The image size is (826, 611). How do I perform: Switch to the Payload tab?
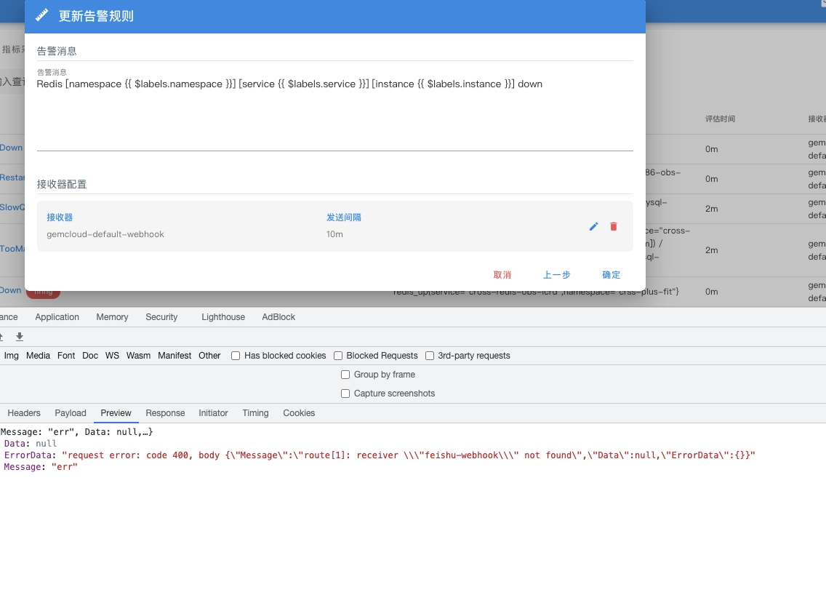70,412
